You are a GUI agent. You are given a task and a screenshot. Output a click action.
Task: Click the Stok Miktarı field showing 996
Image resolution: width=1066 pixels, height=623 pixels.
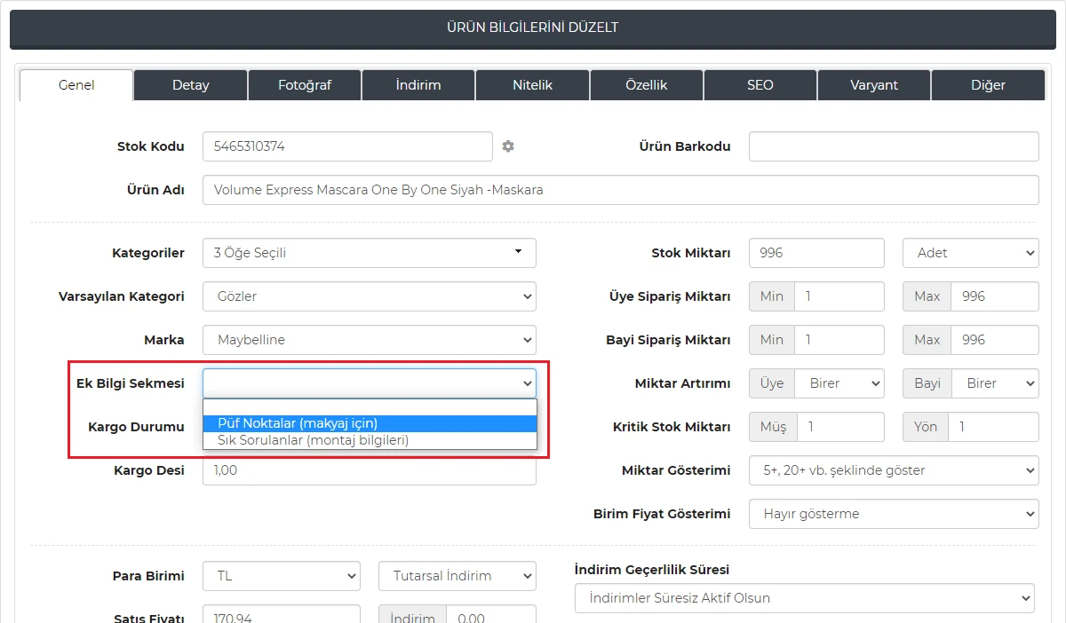816,253
